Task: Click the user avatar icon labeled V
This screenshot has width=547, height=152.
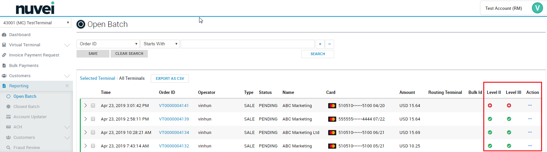Action: [537, 8]
